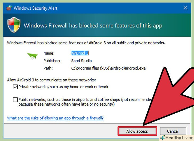The image size is (194, 141).
Task: Click the Private networks label text
Action: click(63, 87)
